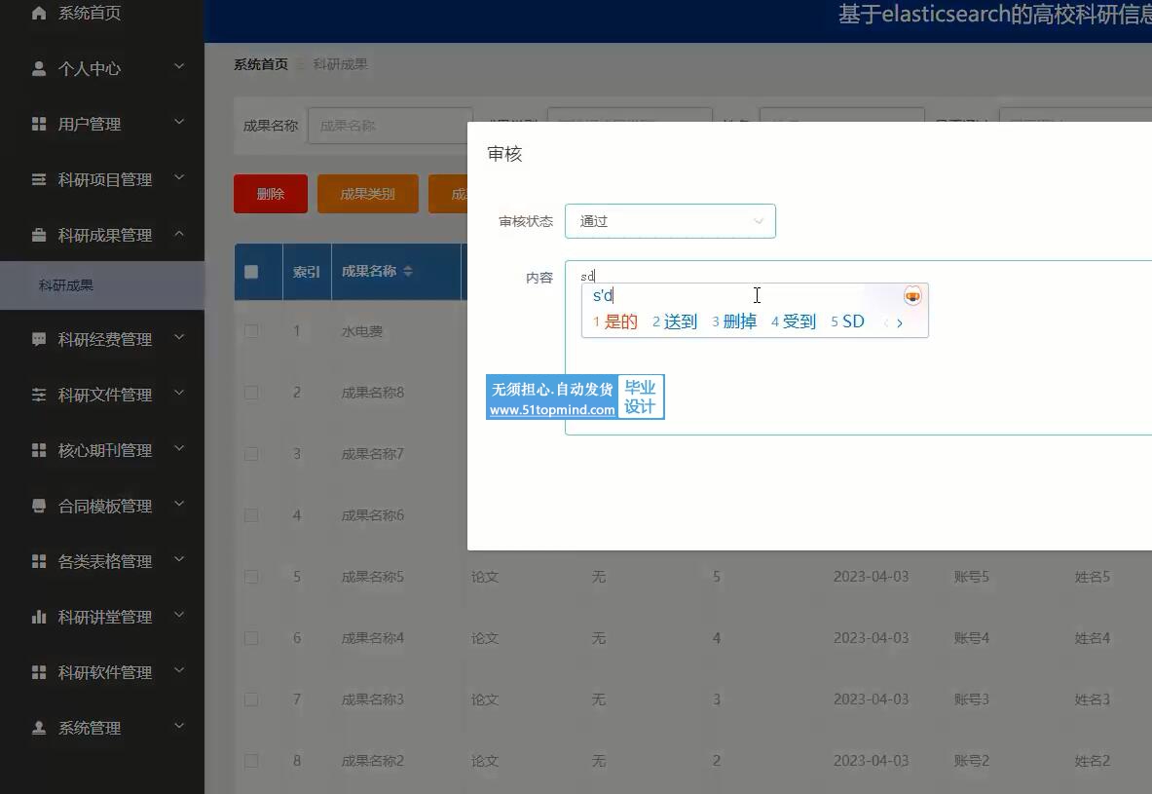Check the checkbox for row 成果名称8
Screen dimensions: 1152x794
point(251,393)
